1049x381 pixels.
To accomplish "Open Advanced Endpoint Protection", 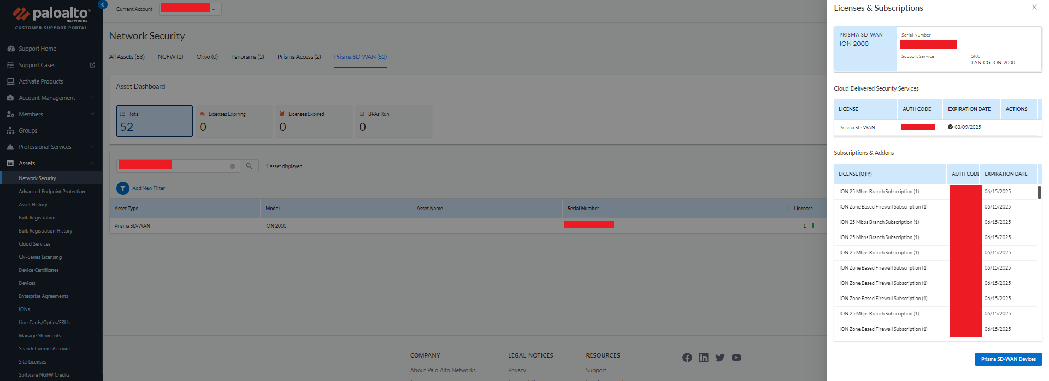I will coord(52,192).
